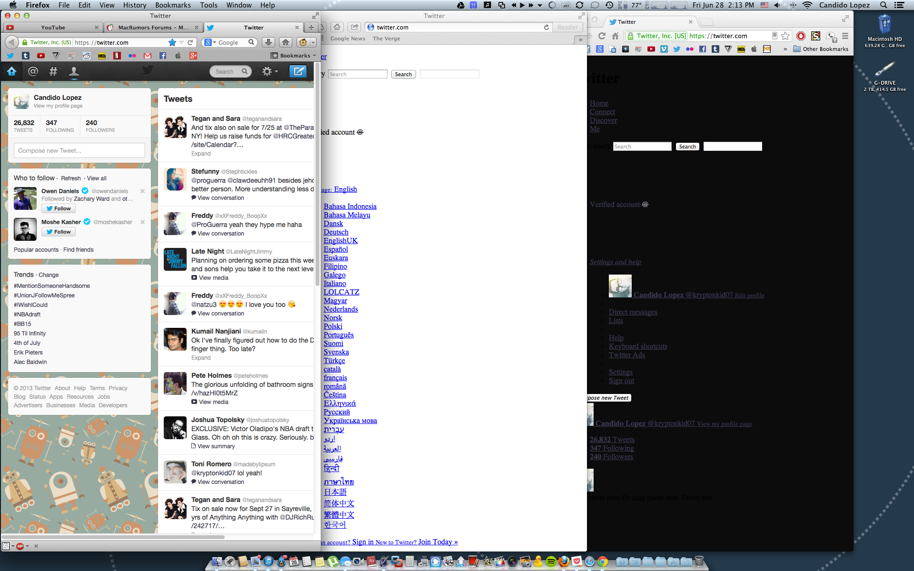The height and width of the screenshot is (571, 914).
Task: Open IMDb bookmark in Firefox bookmarks bar
Action: click(x=102, y=56)
